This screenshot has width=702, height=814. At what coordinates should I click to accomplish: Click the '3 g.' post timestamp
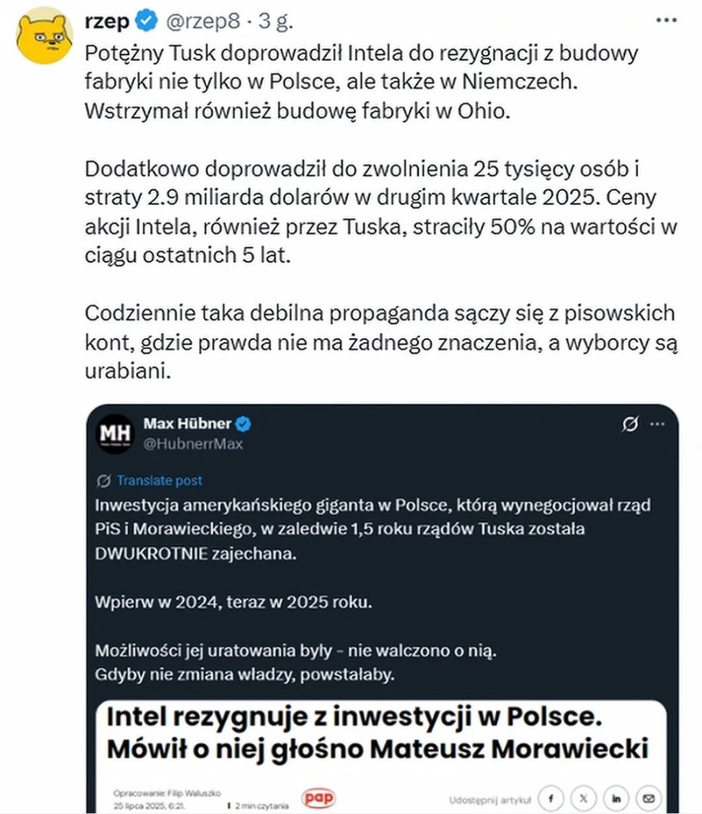click(x=275, y=21)
